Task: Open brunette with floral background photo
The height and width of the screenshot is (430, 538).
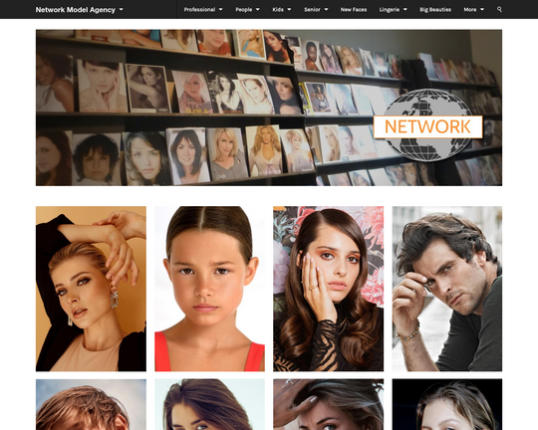Action: tap(329, 289)
